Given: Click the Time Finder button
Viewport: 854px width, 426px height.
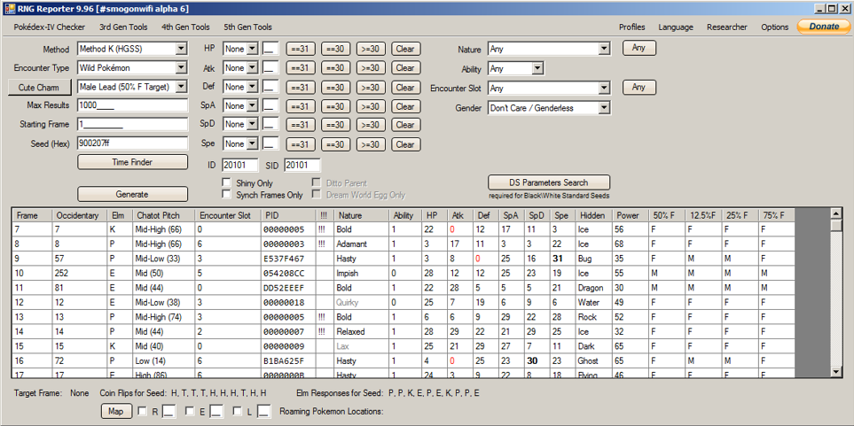Looking at the screenshot, I should point(132,162).
